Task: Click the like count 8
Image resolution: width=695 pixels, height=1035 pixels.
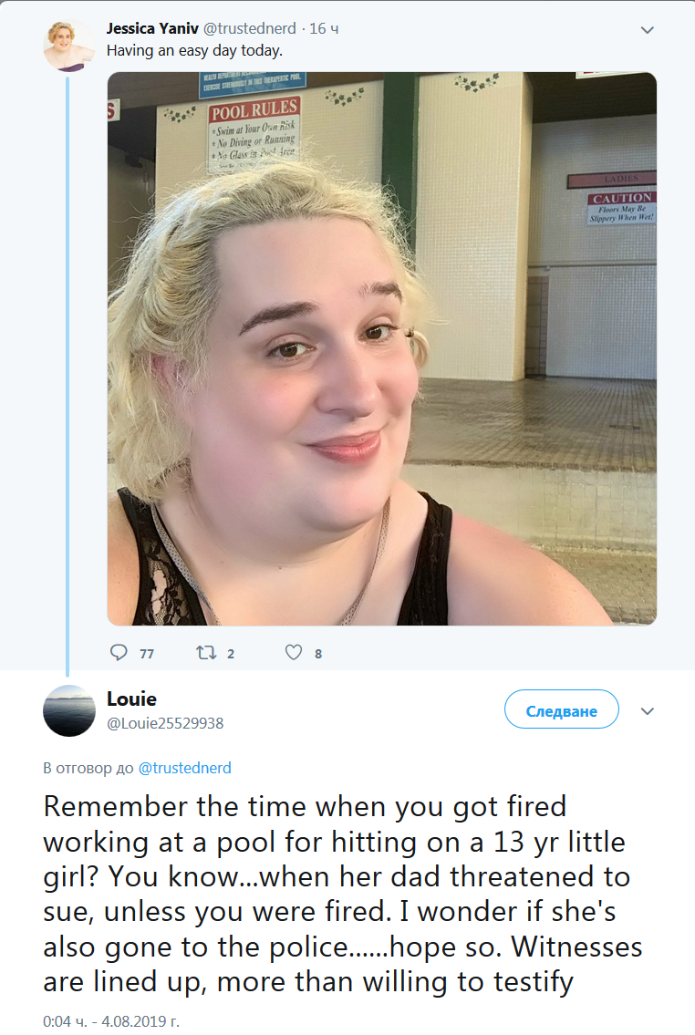Action: (x=318, y=654)
